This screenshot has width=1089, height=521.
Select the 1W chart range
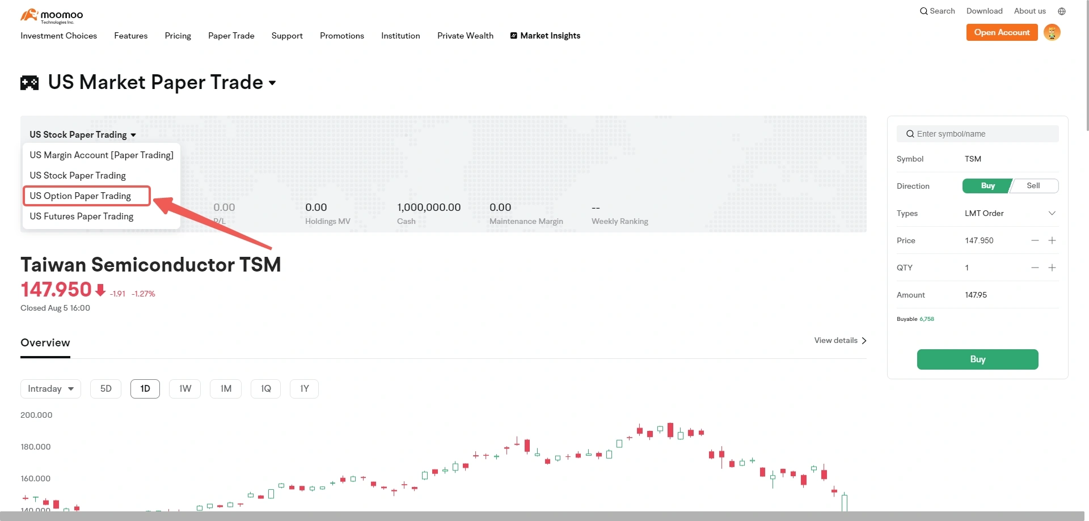pos(185,389)
